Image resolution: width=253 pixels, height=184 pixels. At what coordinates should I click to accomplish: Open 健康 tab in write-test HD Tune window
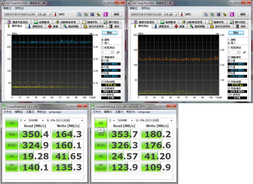tap(179, 26)
